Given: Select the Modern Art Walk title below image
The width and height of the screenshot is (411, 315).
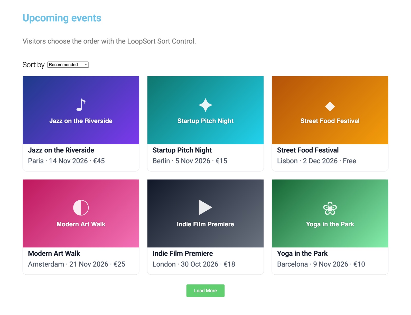Looking at the screenshot, I should 54,254.
